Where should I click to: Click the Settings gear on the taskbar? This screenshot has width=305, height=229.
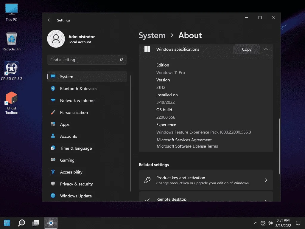pyautogui.click(x=51, y=223)
